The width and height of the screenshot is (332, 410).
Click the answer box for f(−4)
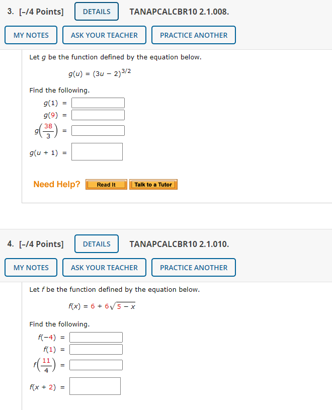(96, 337)
